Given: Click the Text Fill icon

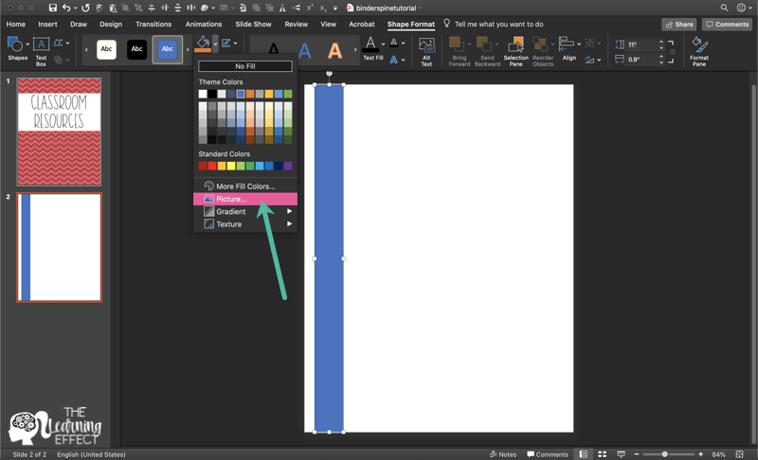Looking at the screenshot, I should (x=370, y=44).
